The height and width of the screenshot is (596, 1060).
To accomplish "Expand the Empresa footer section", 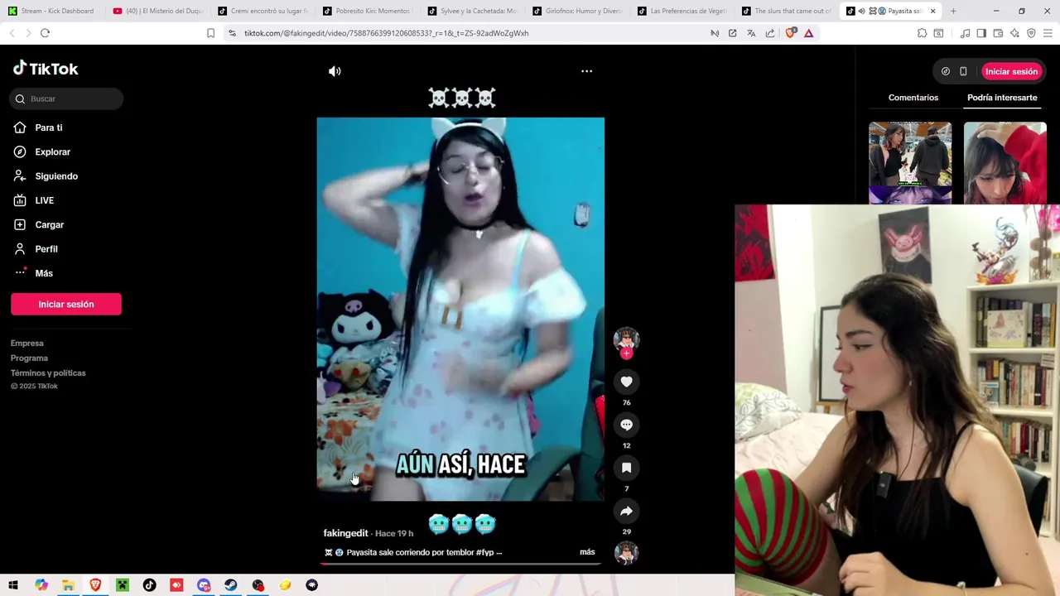I will pos(27,343).
